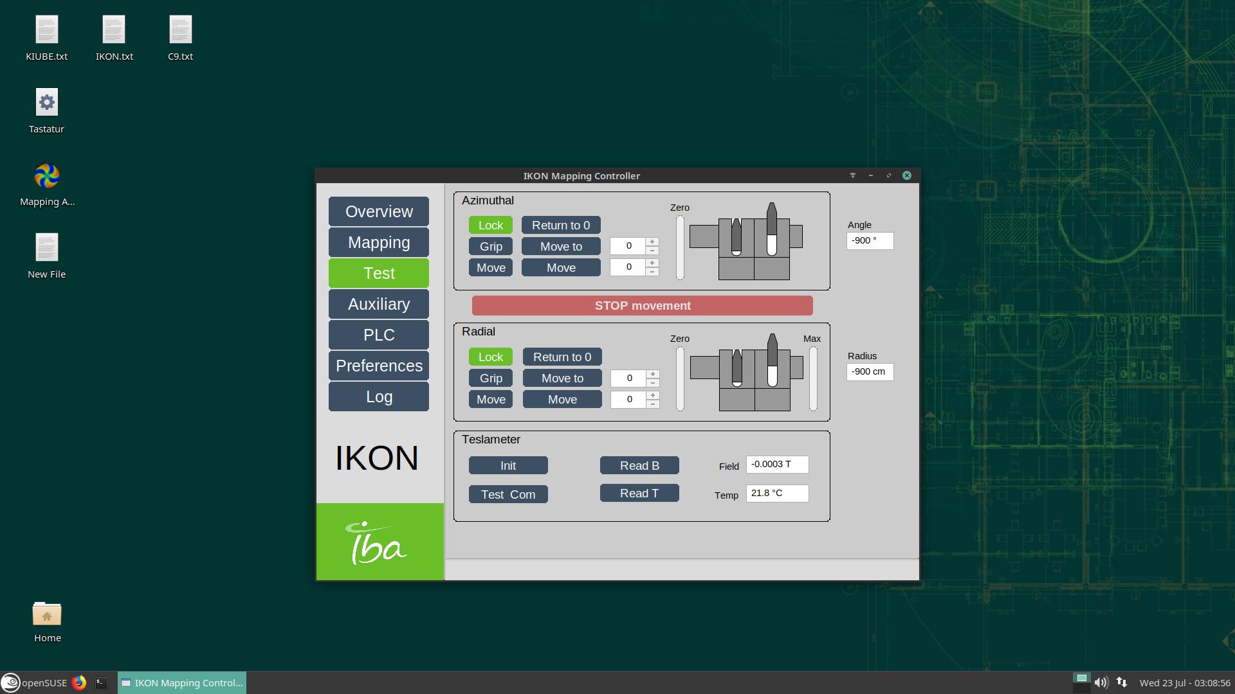Image resolution: width=1235 pixels, height=694 pixels.
Task: Launch Firefox from the taskbar
Action: [x=79, y=682]
